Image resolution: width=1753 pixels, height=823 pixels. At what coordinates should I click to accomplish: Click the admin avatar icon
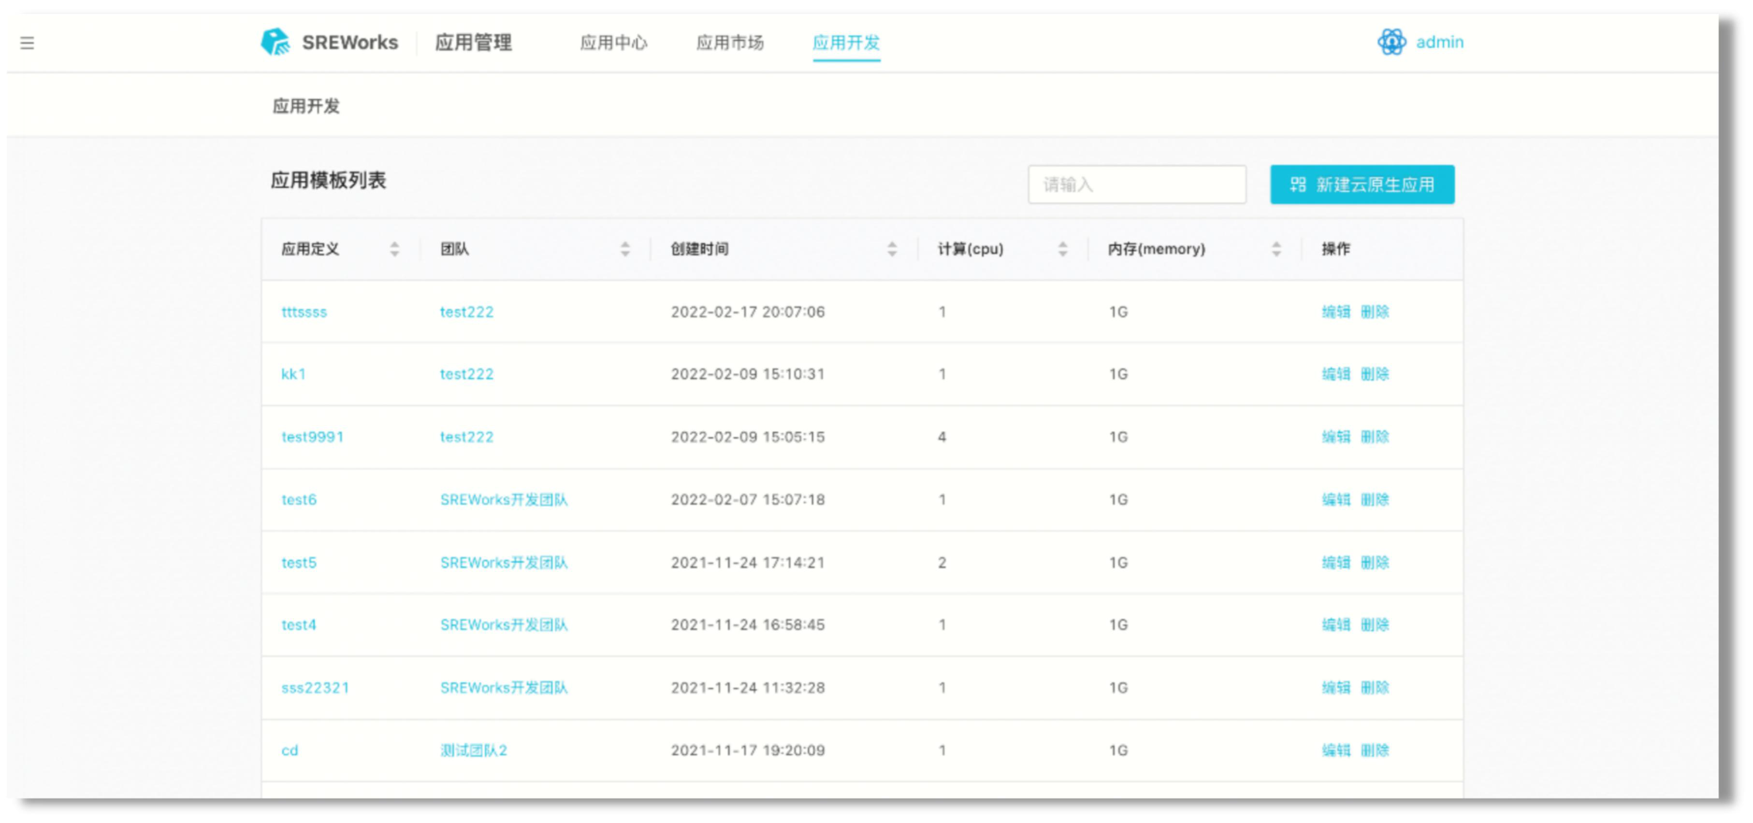point(1391,42)
